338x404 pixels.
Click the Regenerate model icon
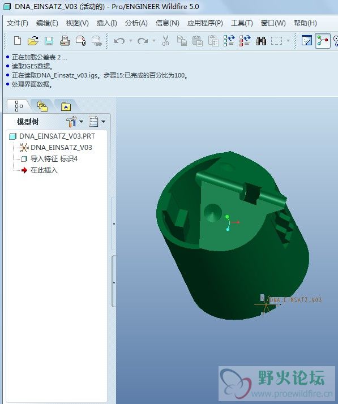[229, 41]
